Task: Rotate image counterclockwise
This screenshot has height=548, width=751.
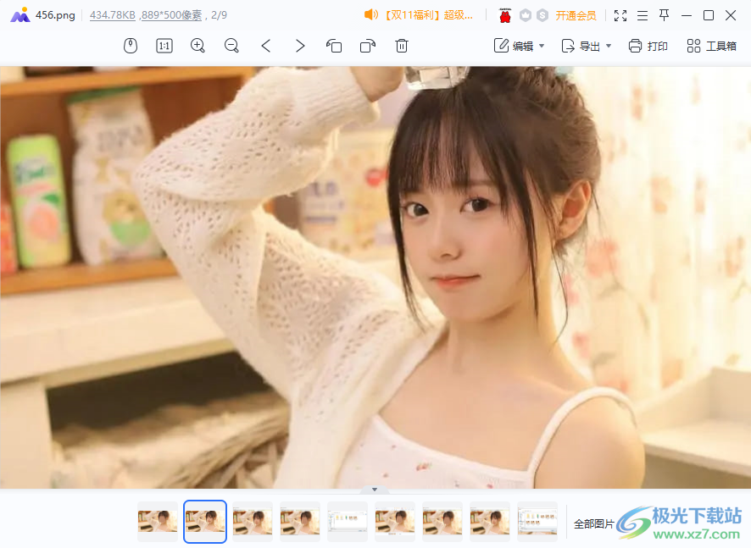Action: point(334,46)
